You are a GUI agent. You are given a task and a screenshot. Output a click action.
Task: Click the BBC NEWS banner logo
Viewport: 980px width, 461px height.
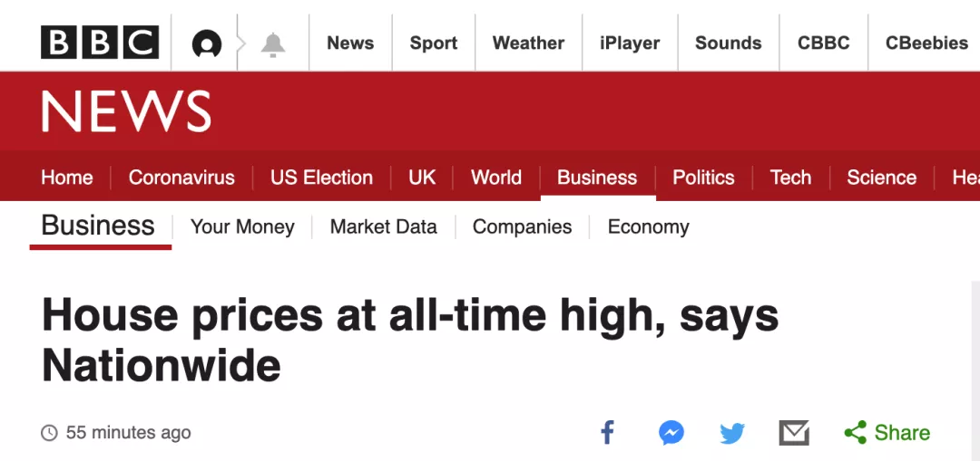pos(126,112)
